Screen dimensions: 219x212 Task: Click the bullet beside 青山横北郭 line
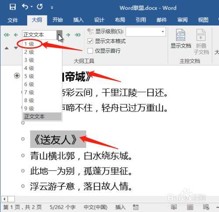click(23, 155)
